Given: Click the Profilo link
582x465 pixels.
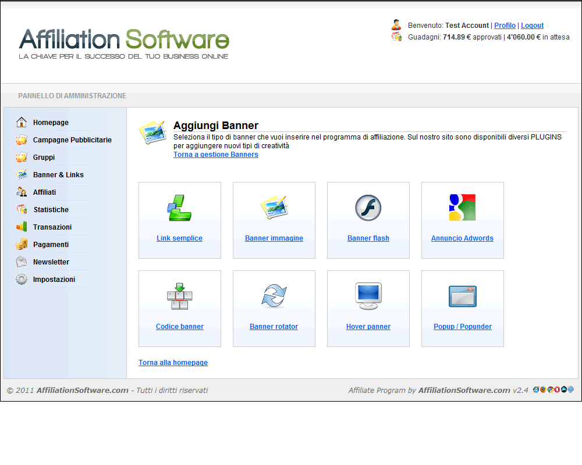Looking at the screenshot, I should [x=505, y=26].
